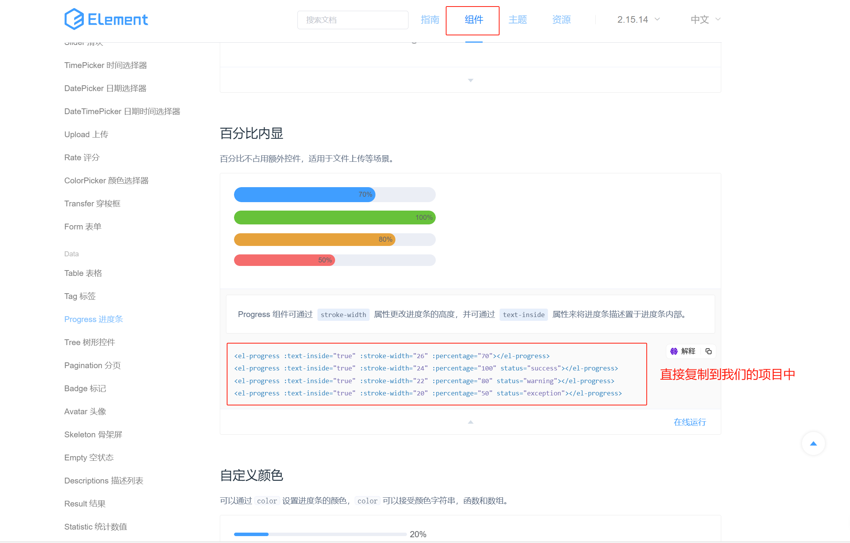Viewport: 850px width, 543px height.
Task: Open Pagination 分页 documentation
Action: coord(92,365)
